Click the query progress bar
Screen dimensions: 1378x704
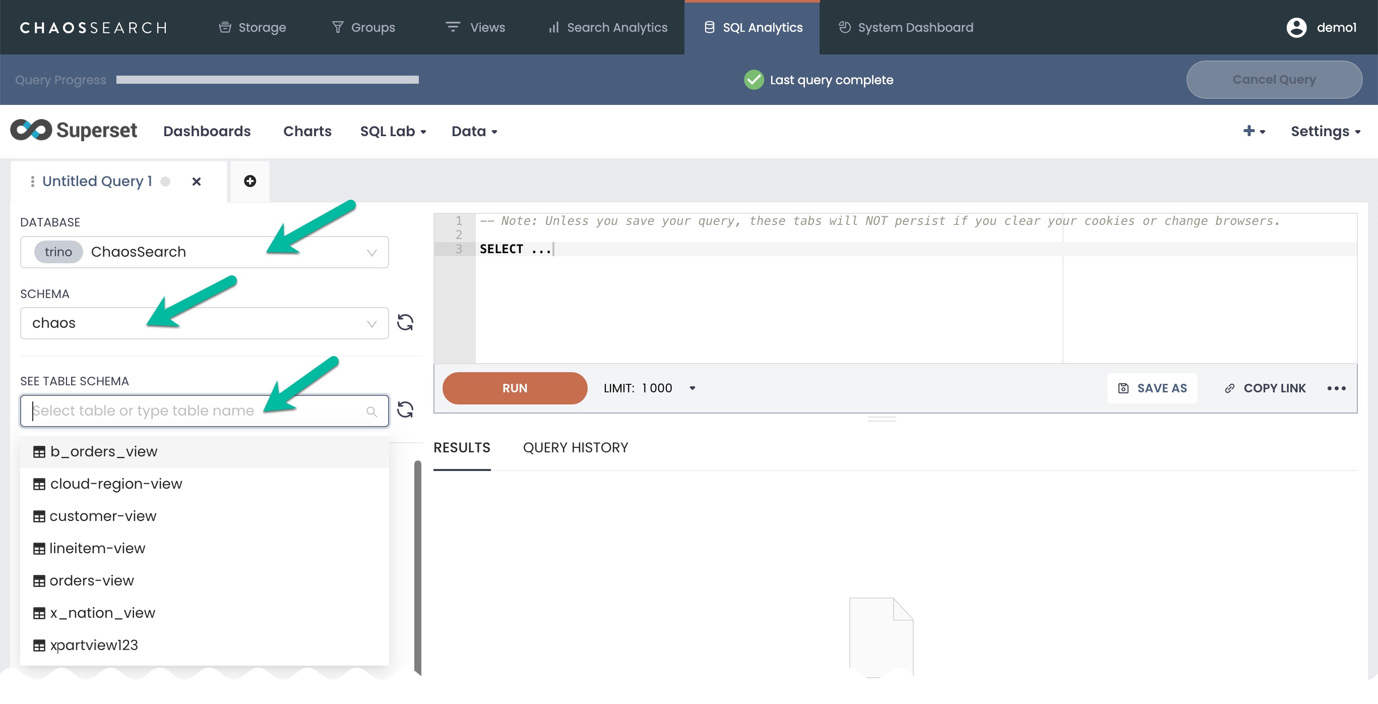267,80
